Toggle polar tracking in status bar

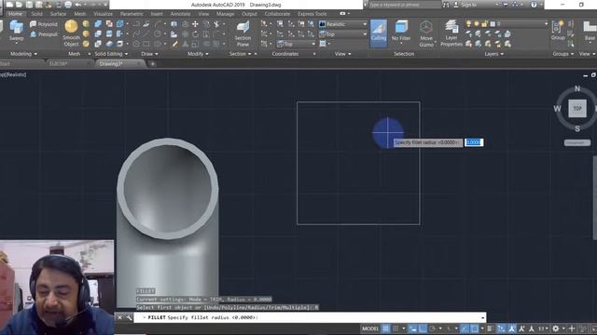432,328
